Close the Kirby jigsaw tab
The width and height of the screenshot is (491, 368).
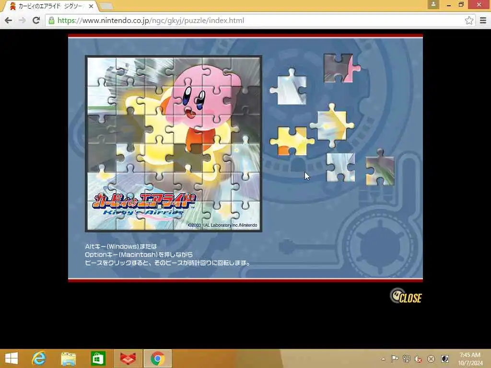(x=91, y=6)
